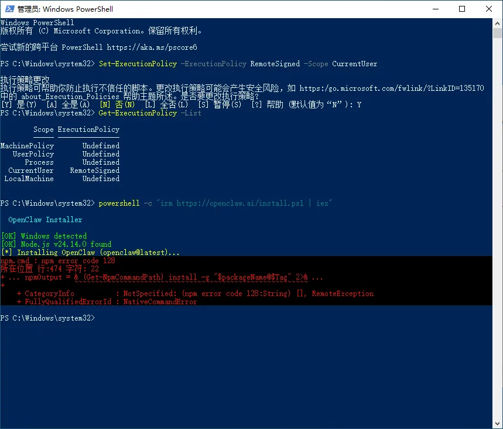Click the PowerShell icon in title bar

click(x=9, y=9)
